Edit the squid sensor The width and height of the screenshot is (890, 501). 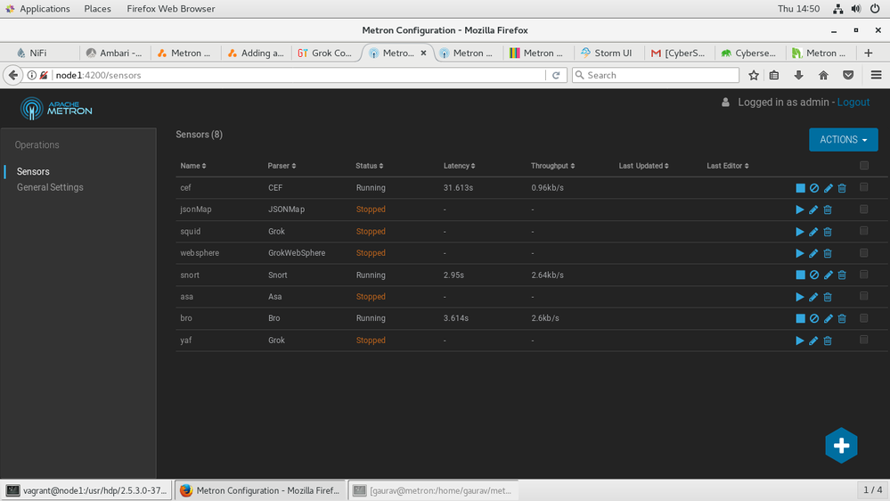(813, 232)
